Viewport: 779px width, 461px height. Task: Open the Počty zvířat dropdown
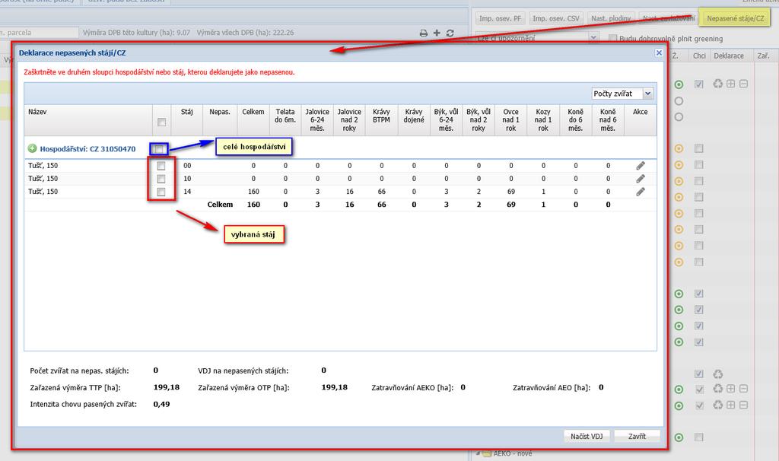648,94
